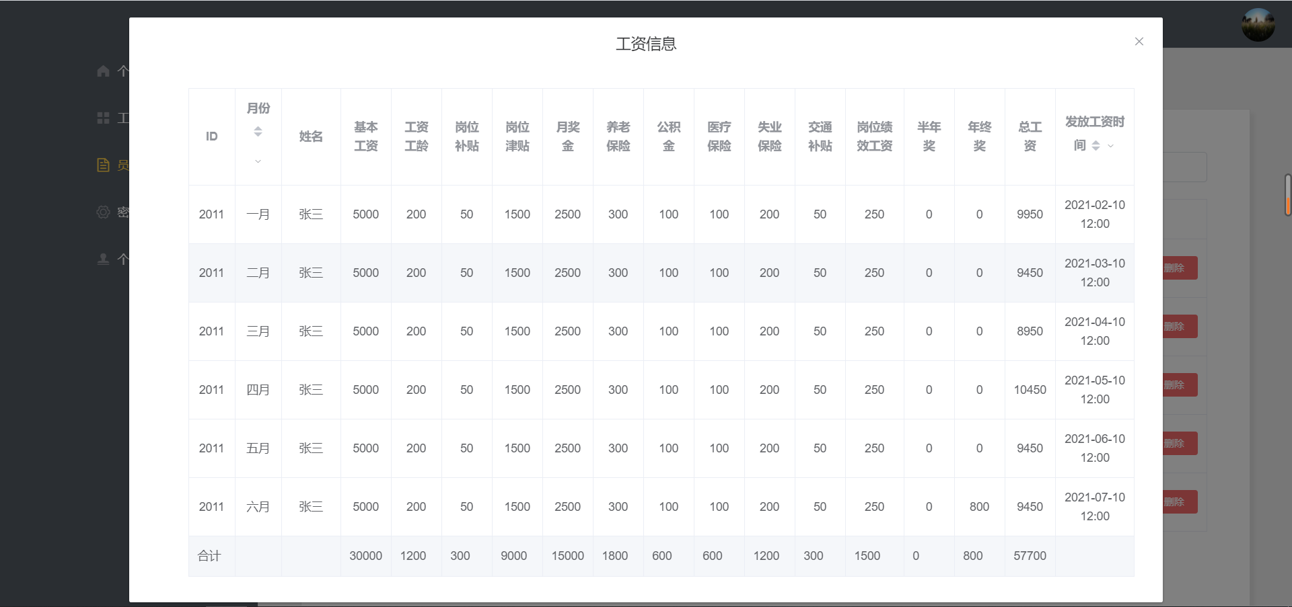
Task: Click the summary total 57700
Action: pyautogui.click(x=1030, y=556)
